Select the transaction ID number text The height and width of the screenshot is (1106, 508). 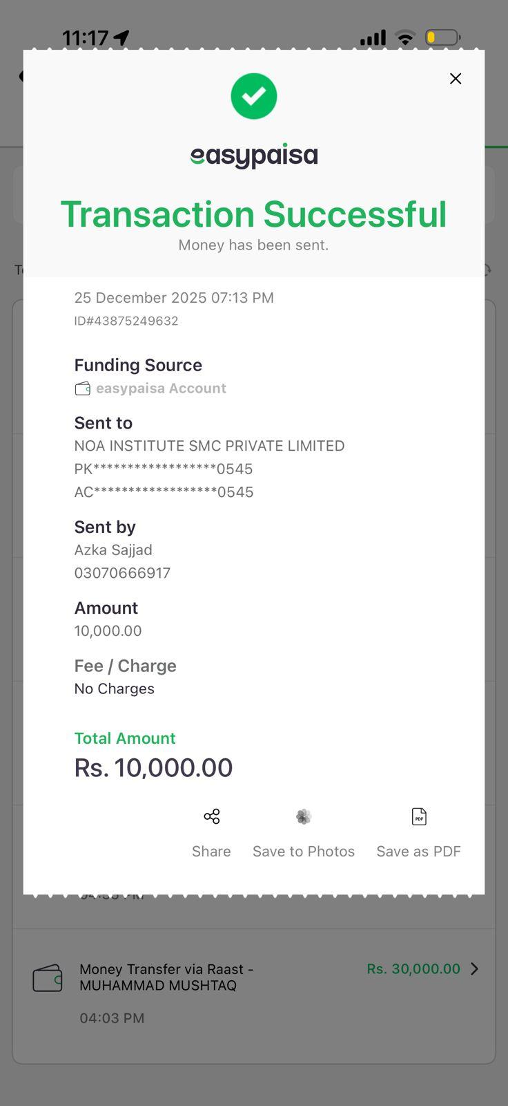[x=126, y=321]
